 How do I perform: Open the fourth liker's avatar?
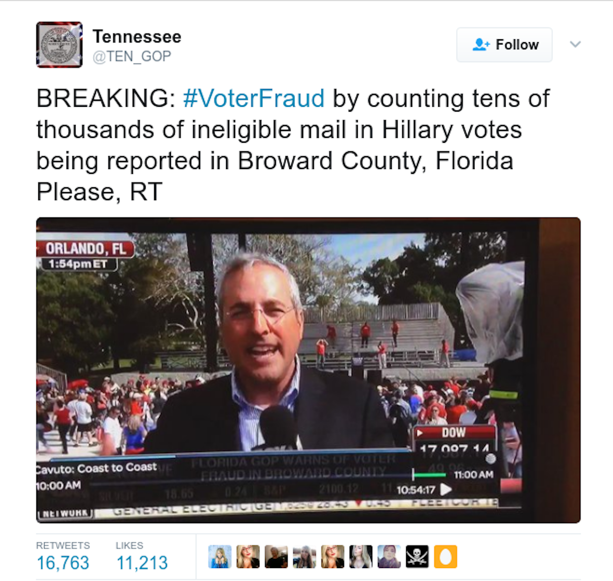click(305, 557)
